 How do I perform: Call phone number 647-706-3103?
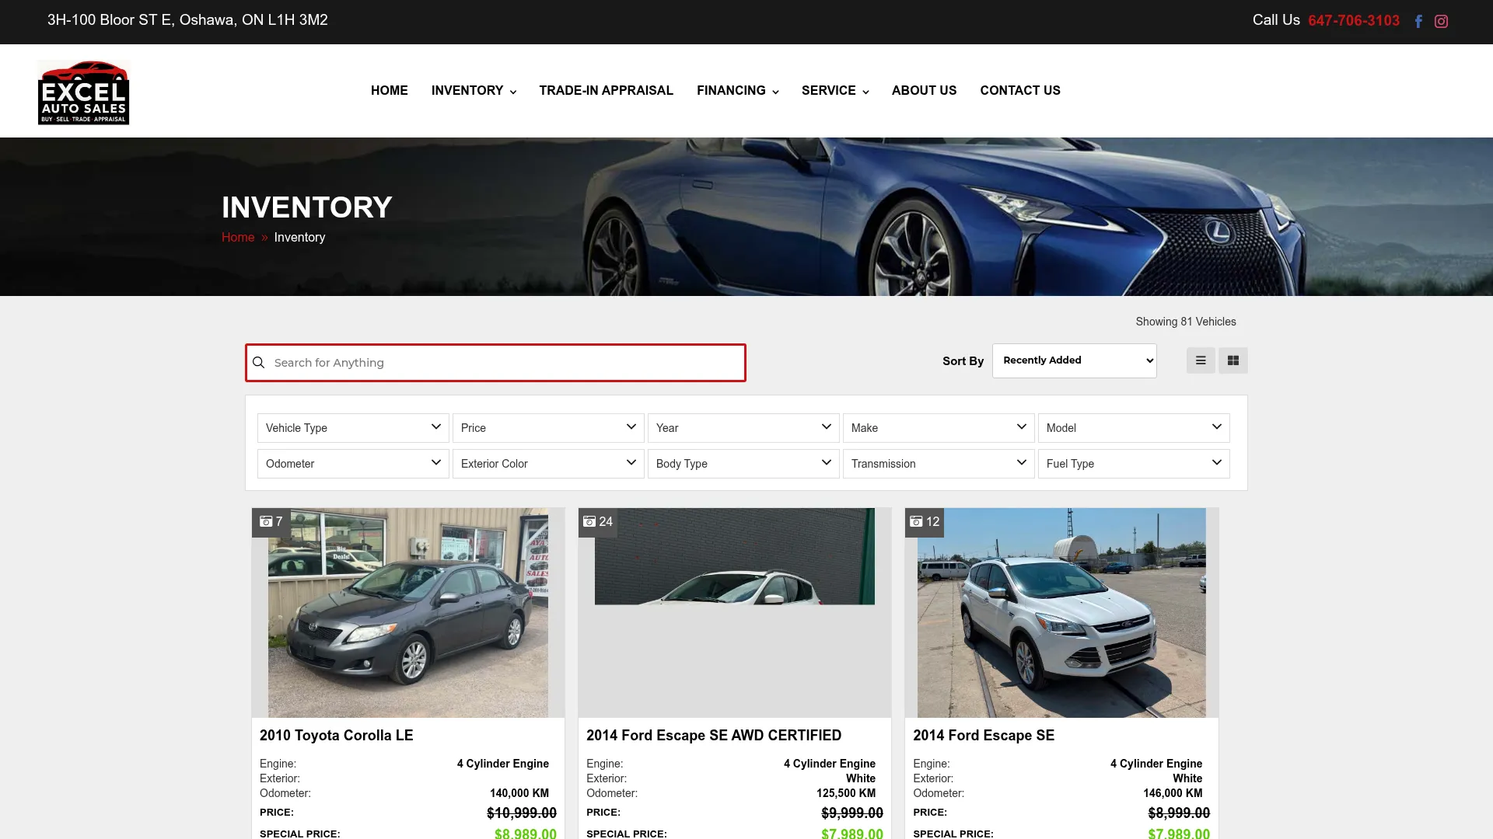1354,21
